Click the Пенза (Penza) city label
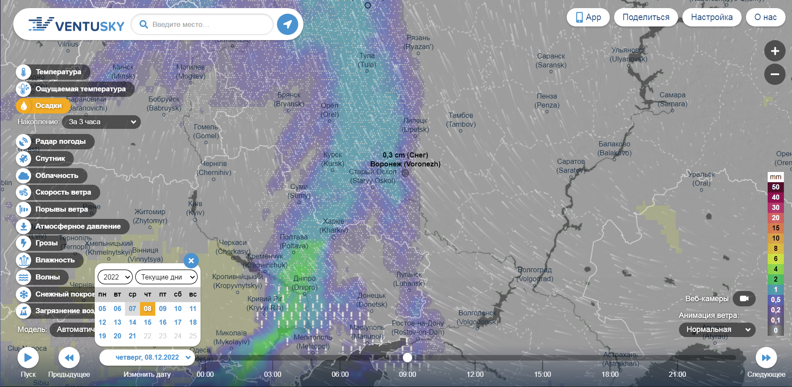The width and height of the screenshot is (792, 387). click(x=547, y=101)
